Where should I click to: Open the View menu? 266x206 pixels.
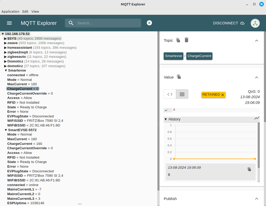click(35, 11)
